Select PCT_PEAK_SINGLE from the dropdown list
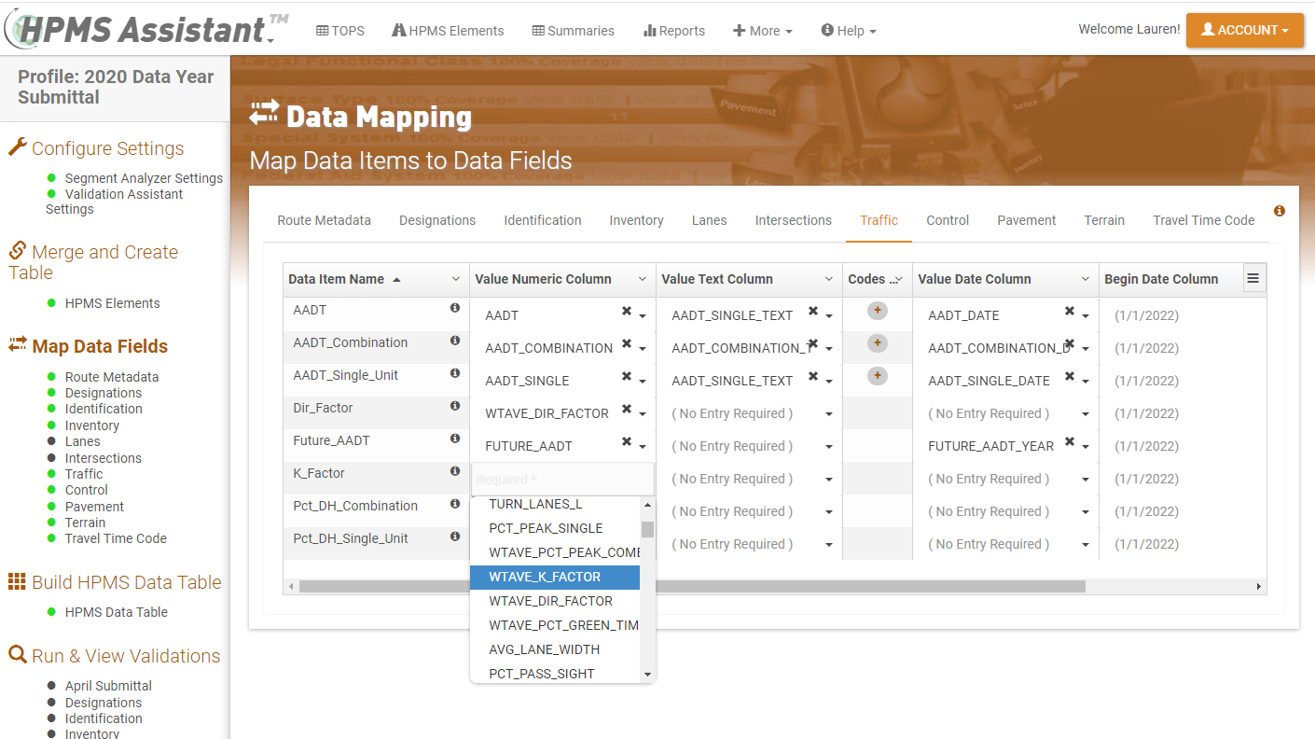Image resolution: width=1315 pixels, height=739 pixels. click(555, 528)
